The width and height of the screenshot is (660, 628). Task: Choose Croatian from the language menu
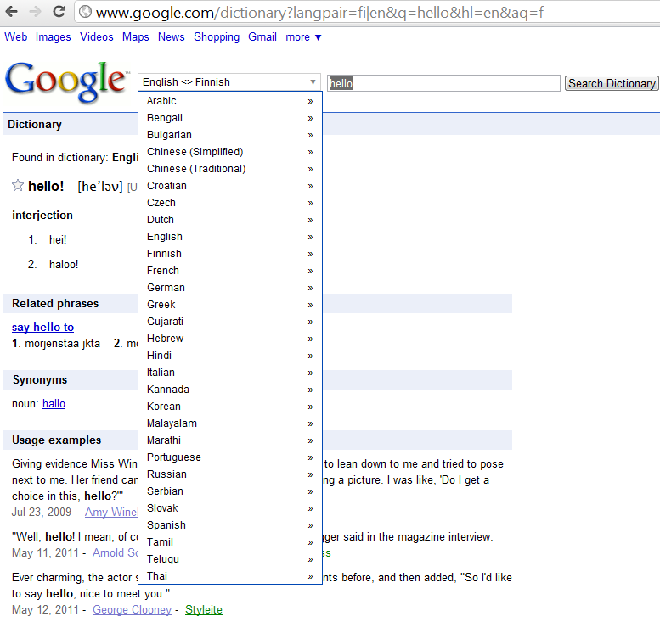230,186
